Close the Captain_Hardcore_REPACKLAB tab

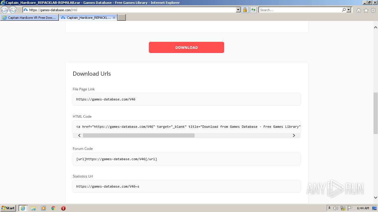coord(114,18)
